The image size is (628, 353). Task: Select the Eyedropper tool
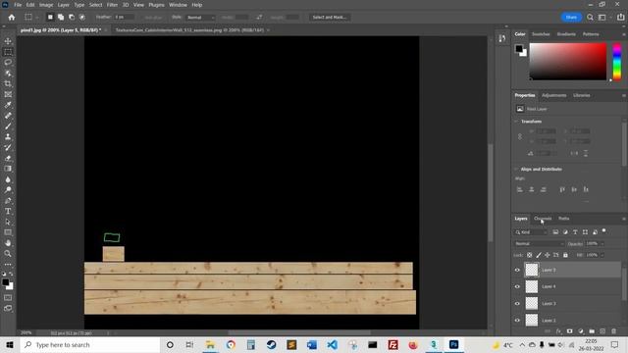8,105
